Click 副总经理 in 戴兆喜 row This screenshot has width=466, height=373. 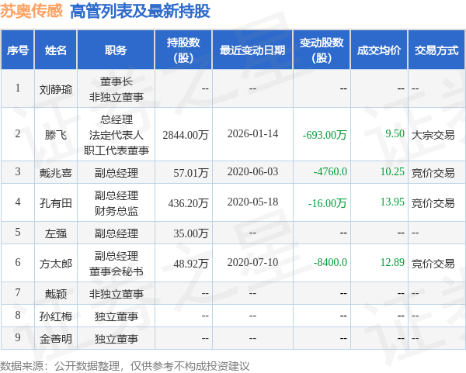[x=116, y=173]
